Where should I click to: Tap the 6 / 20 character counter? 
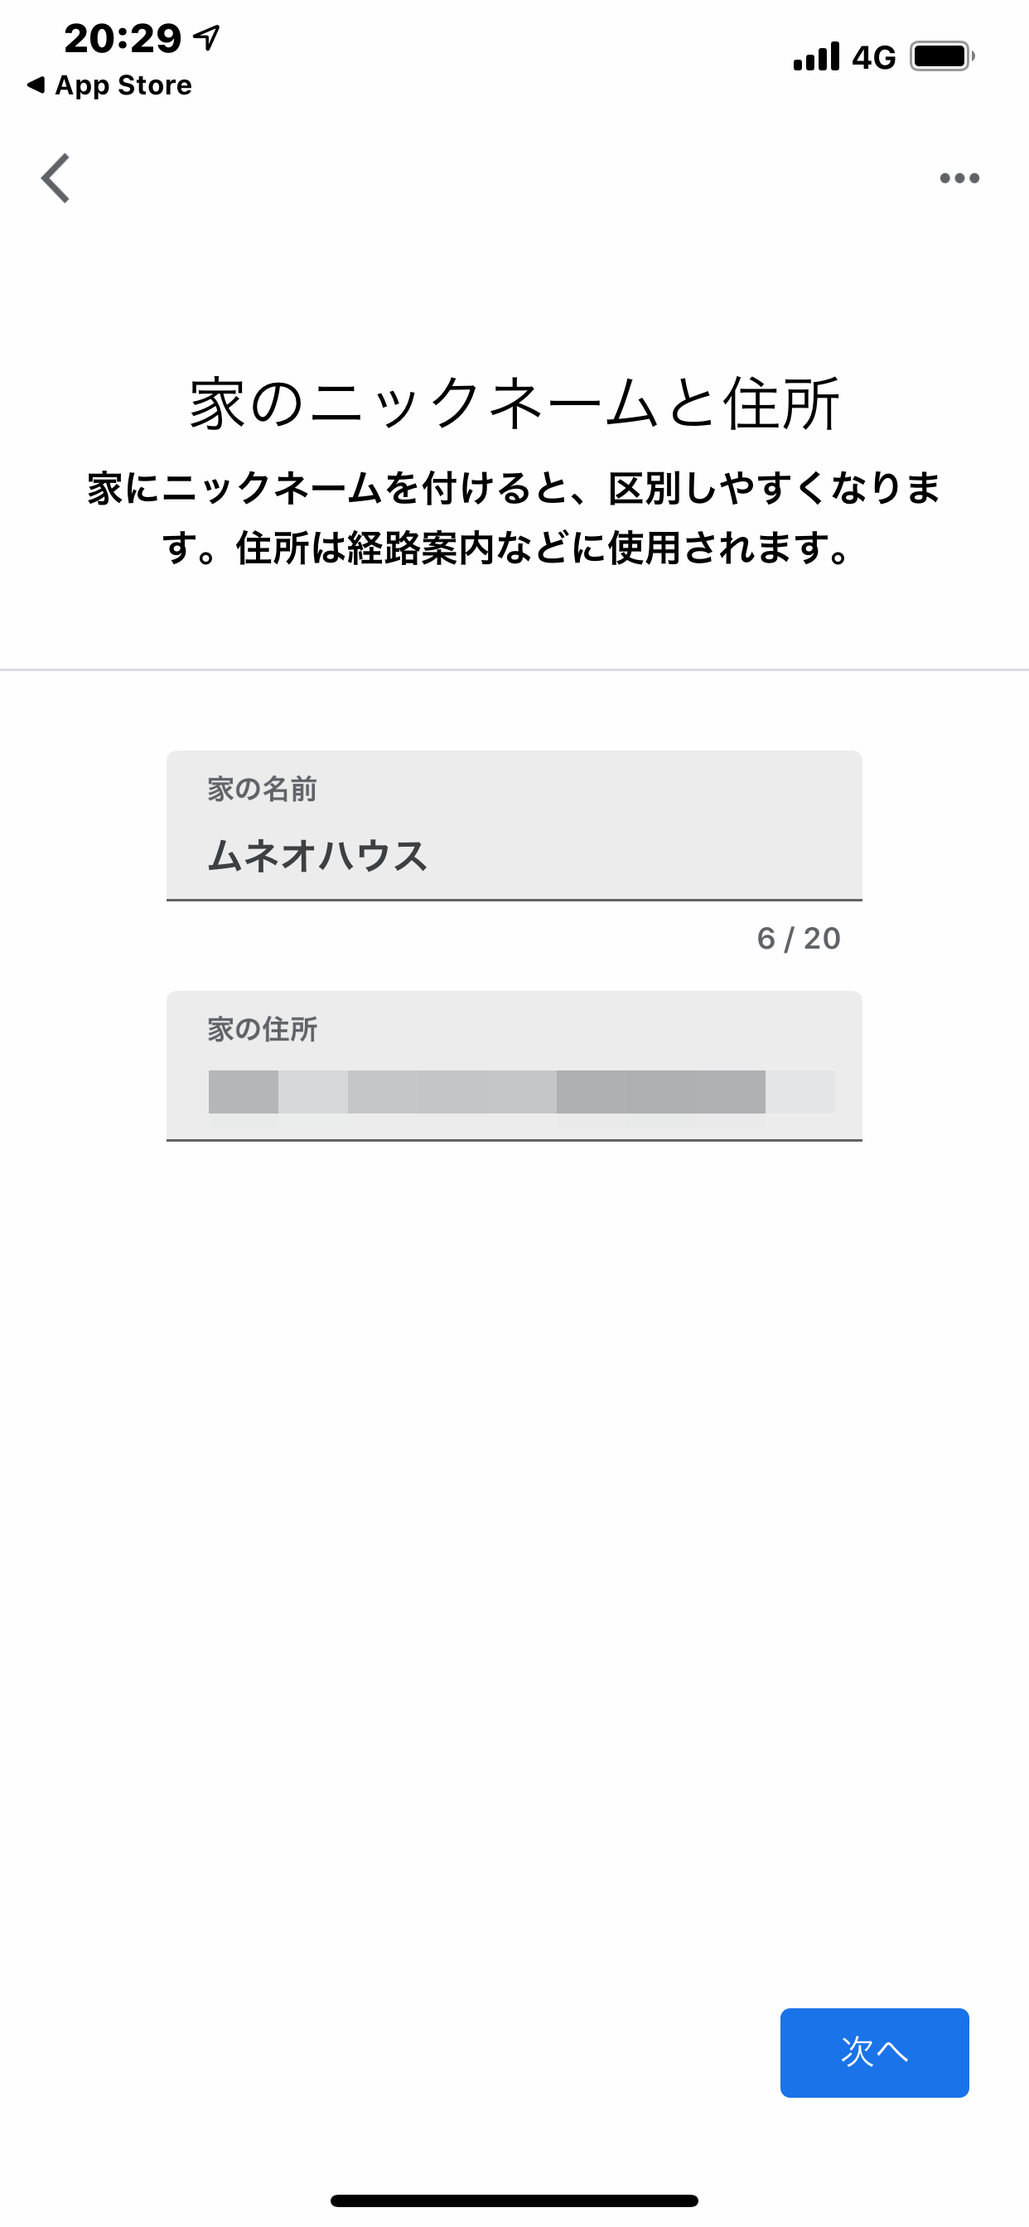798,939
